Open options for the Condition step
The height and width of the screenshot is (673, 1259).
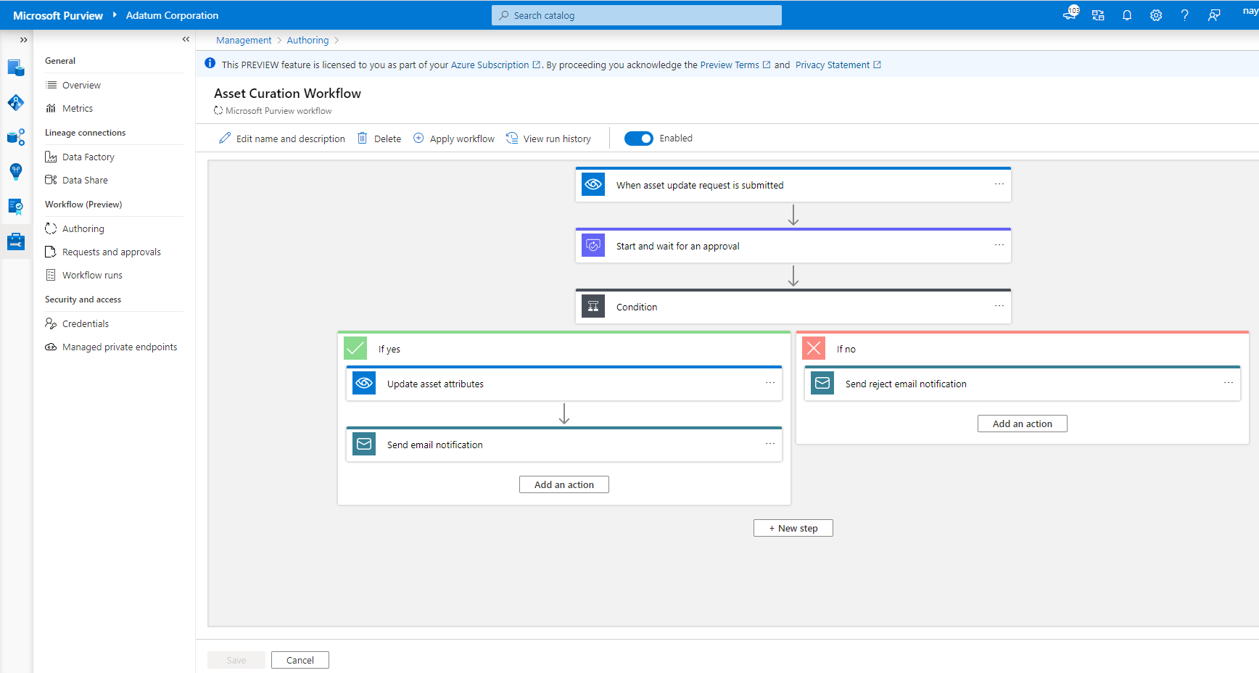tap(999, 306)
